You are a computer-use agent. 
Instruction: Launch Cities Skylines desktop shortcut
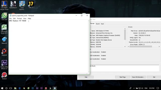[22, 5]
